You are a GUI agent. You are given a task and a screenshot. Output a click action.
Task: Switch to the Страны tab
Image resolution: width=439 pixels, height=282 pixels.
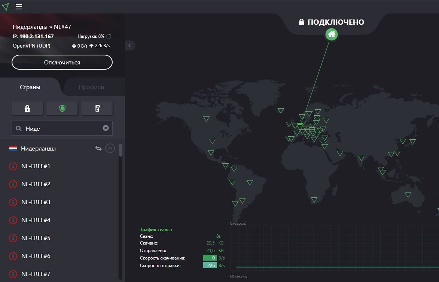[x=30, y=87]
